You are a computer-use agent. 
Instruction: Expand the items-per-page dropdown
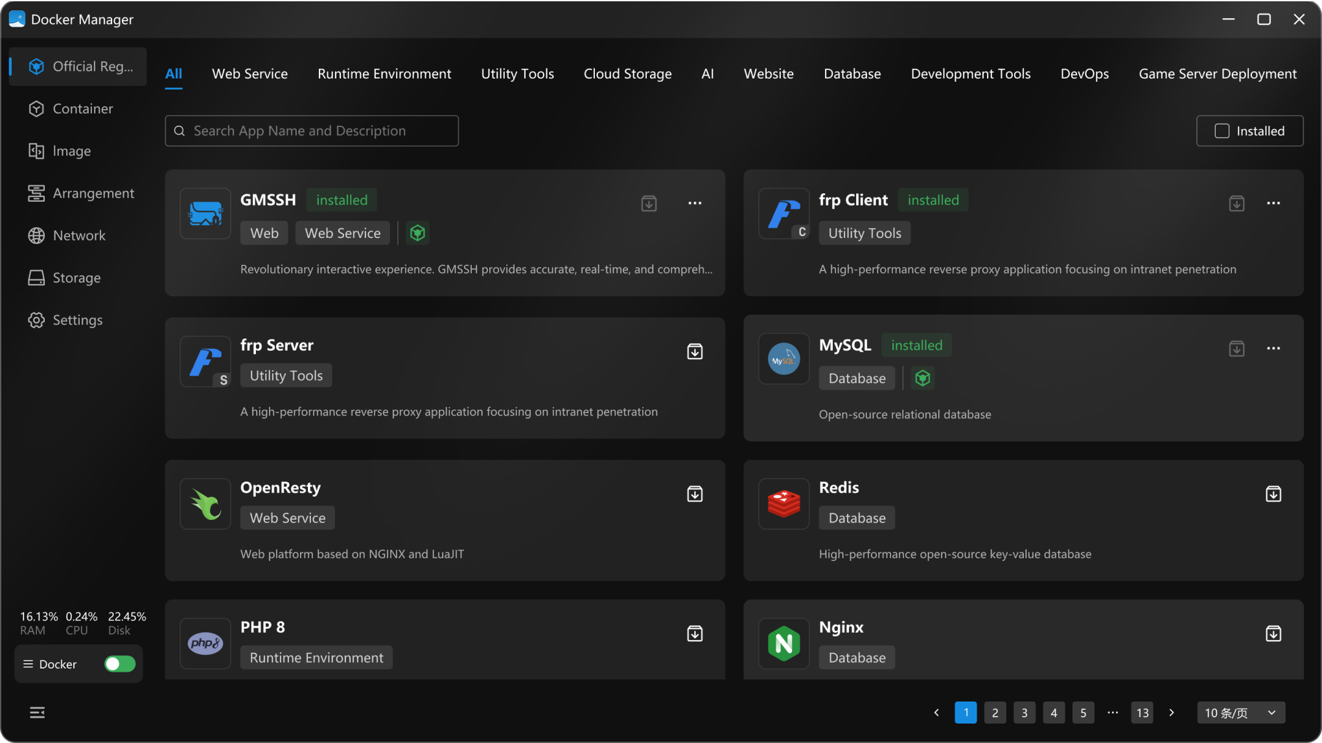click(x=1240, y=713)
